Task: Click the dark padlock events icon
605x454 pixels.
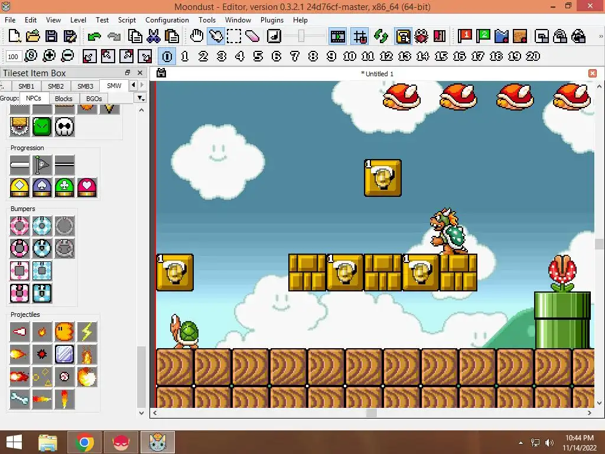Action: 578,36
